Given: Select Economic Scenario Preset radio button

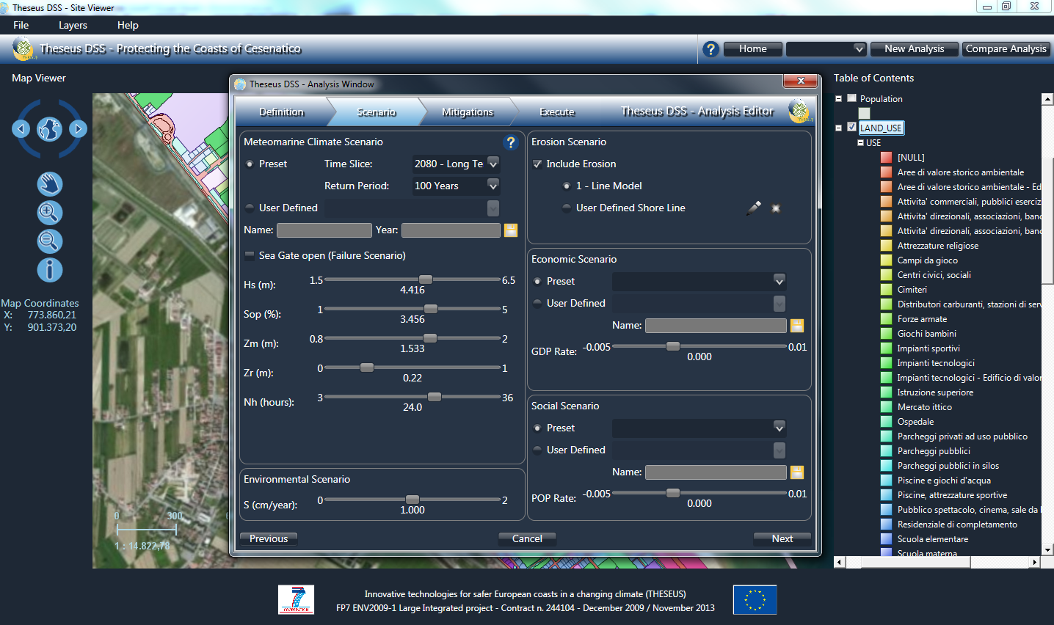Looking at the screenshot, I should click(x=537, y=282).
